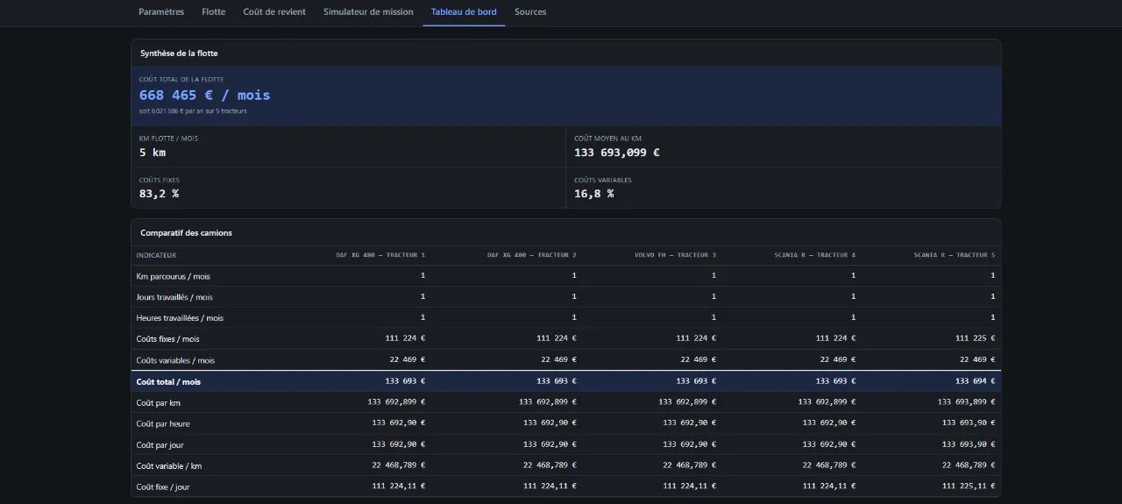Screen dimensions: 1122x504
Task: Click the fleet total cost 668 465 € value
Action: point(204,95)
